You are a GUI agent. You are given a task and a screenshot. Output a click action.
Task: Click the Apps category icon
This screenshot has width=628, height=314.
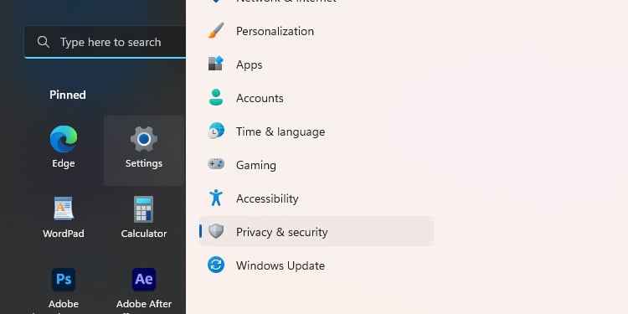pos(216,64)
